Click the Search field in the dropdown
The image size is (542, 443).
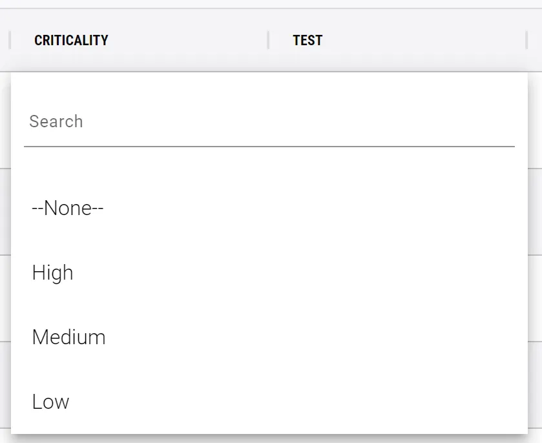pos(269,122)
